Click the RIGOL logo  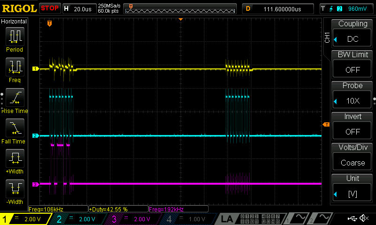19,8
